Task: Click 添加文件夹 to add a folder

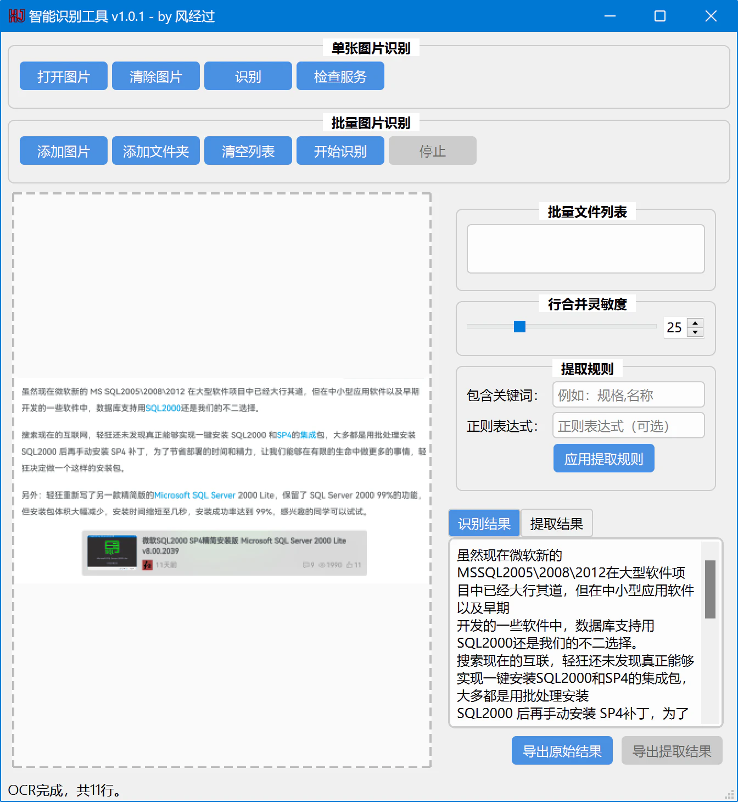Action: (155, 151)
